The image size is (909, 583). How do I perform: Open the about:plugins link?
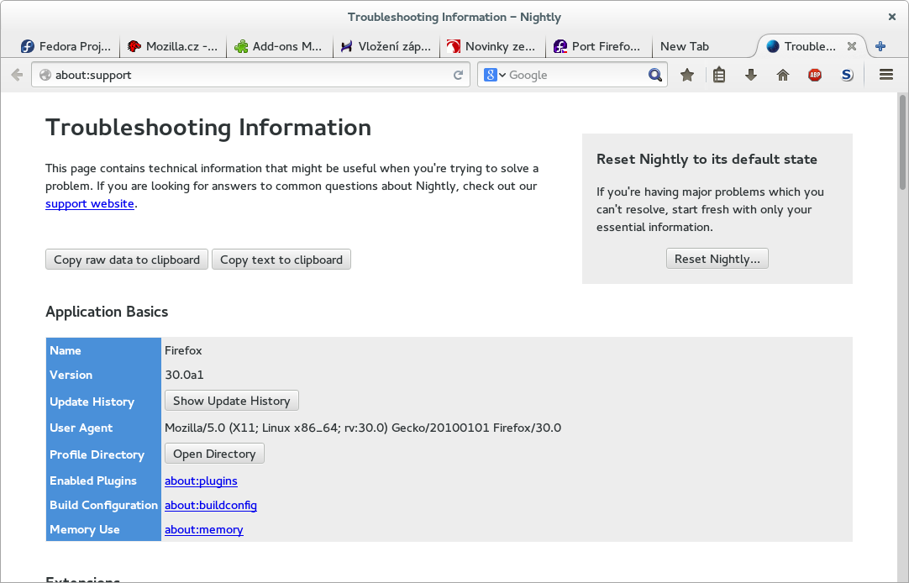click(x=201, y=481)
